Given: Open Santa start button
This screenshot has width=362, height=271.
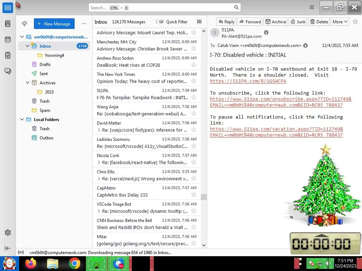Looking at the screenshot, I should [9, 263].
